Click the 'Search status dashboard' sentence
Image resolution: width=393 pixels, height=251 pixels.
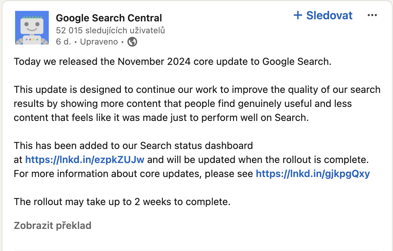click(x=133, y=145)
